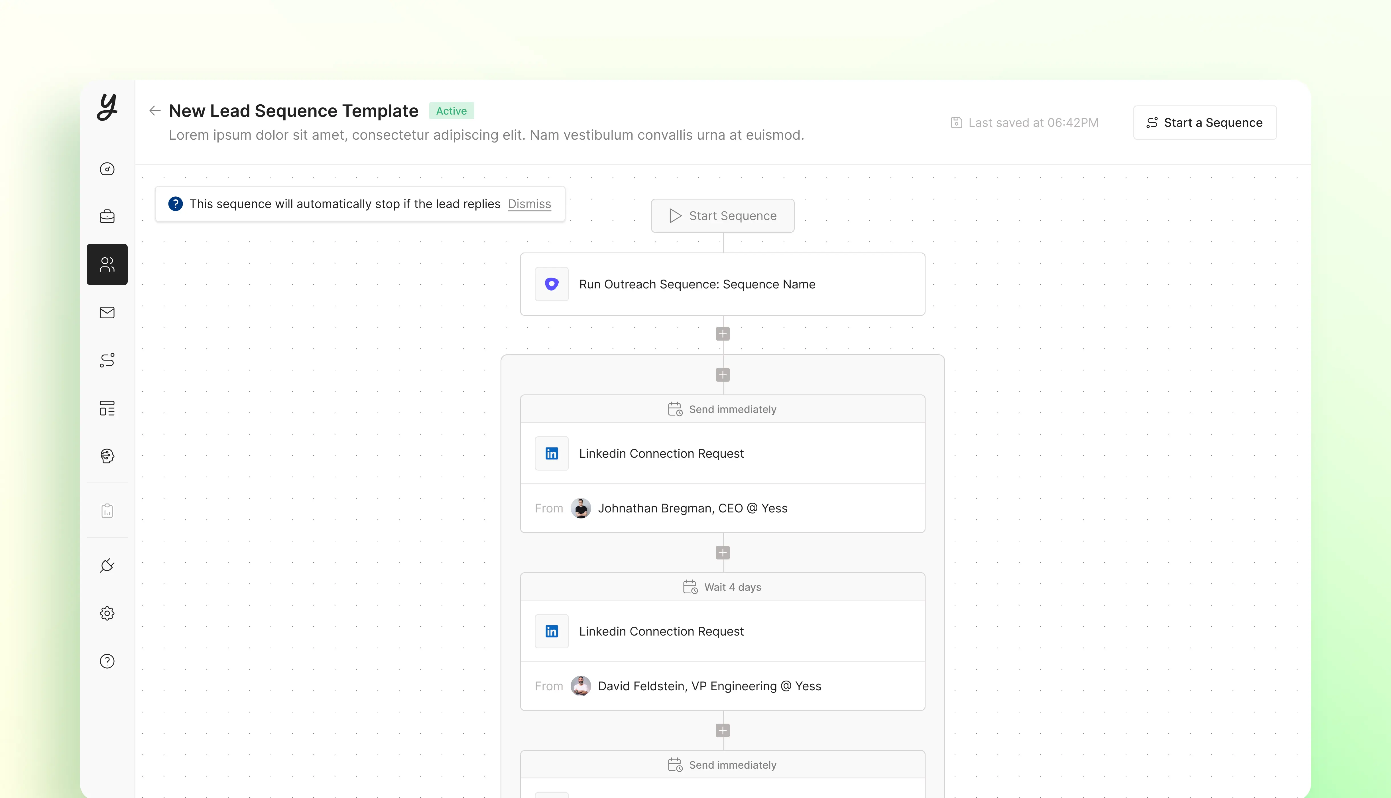Image resolution: width=1391 pixels, height=798 pixels.
Task: Click calendar icon in bottom Send immediately header
Action: click(675, 765)
